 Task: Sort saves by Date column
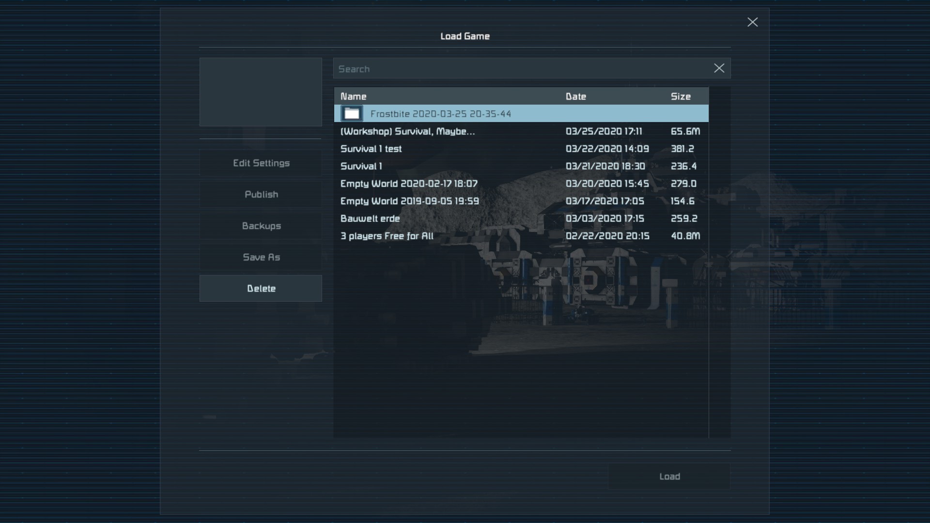576,96
